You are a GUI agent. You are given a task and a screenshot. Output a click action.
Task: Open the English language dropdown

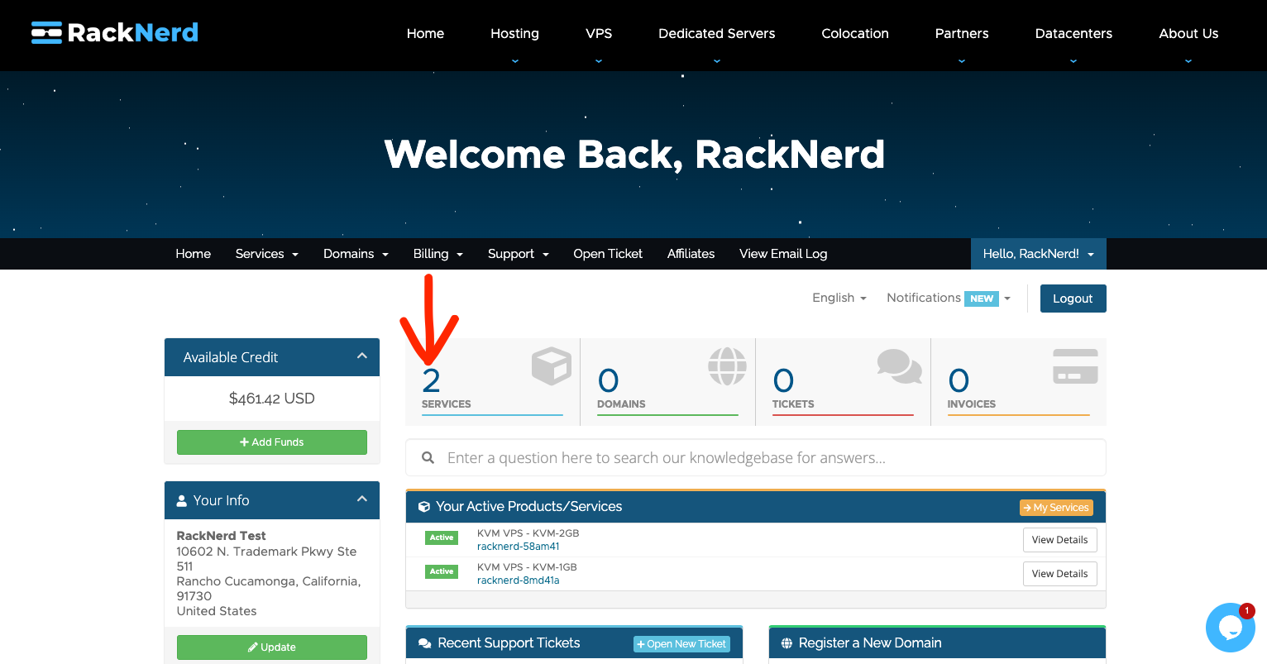[839, 298]
